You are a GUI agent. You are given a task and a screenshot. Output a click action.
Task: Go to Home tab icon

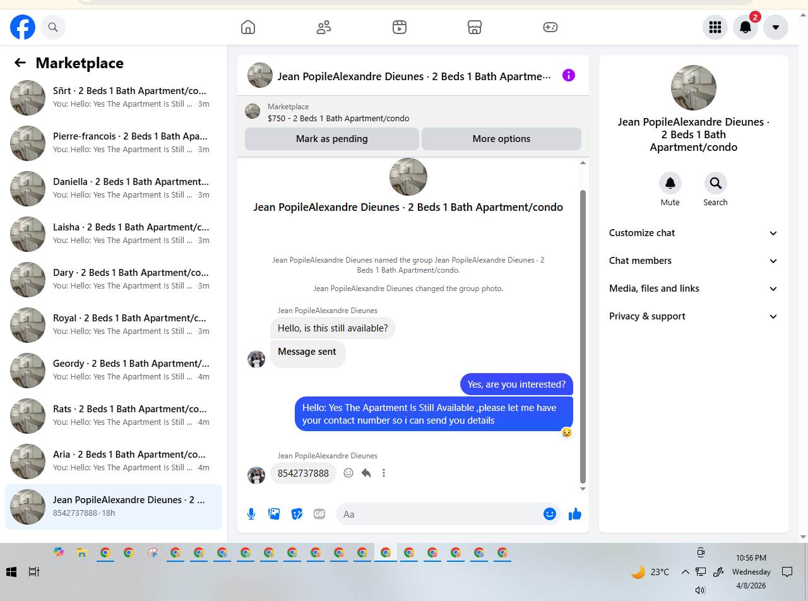click(248, 27)
